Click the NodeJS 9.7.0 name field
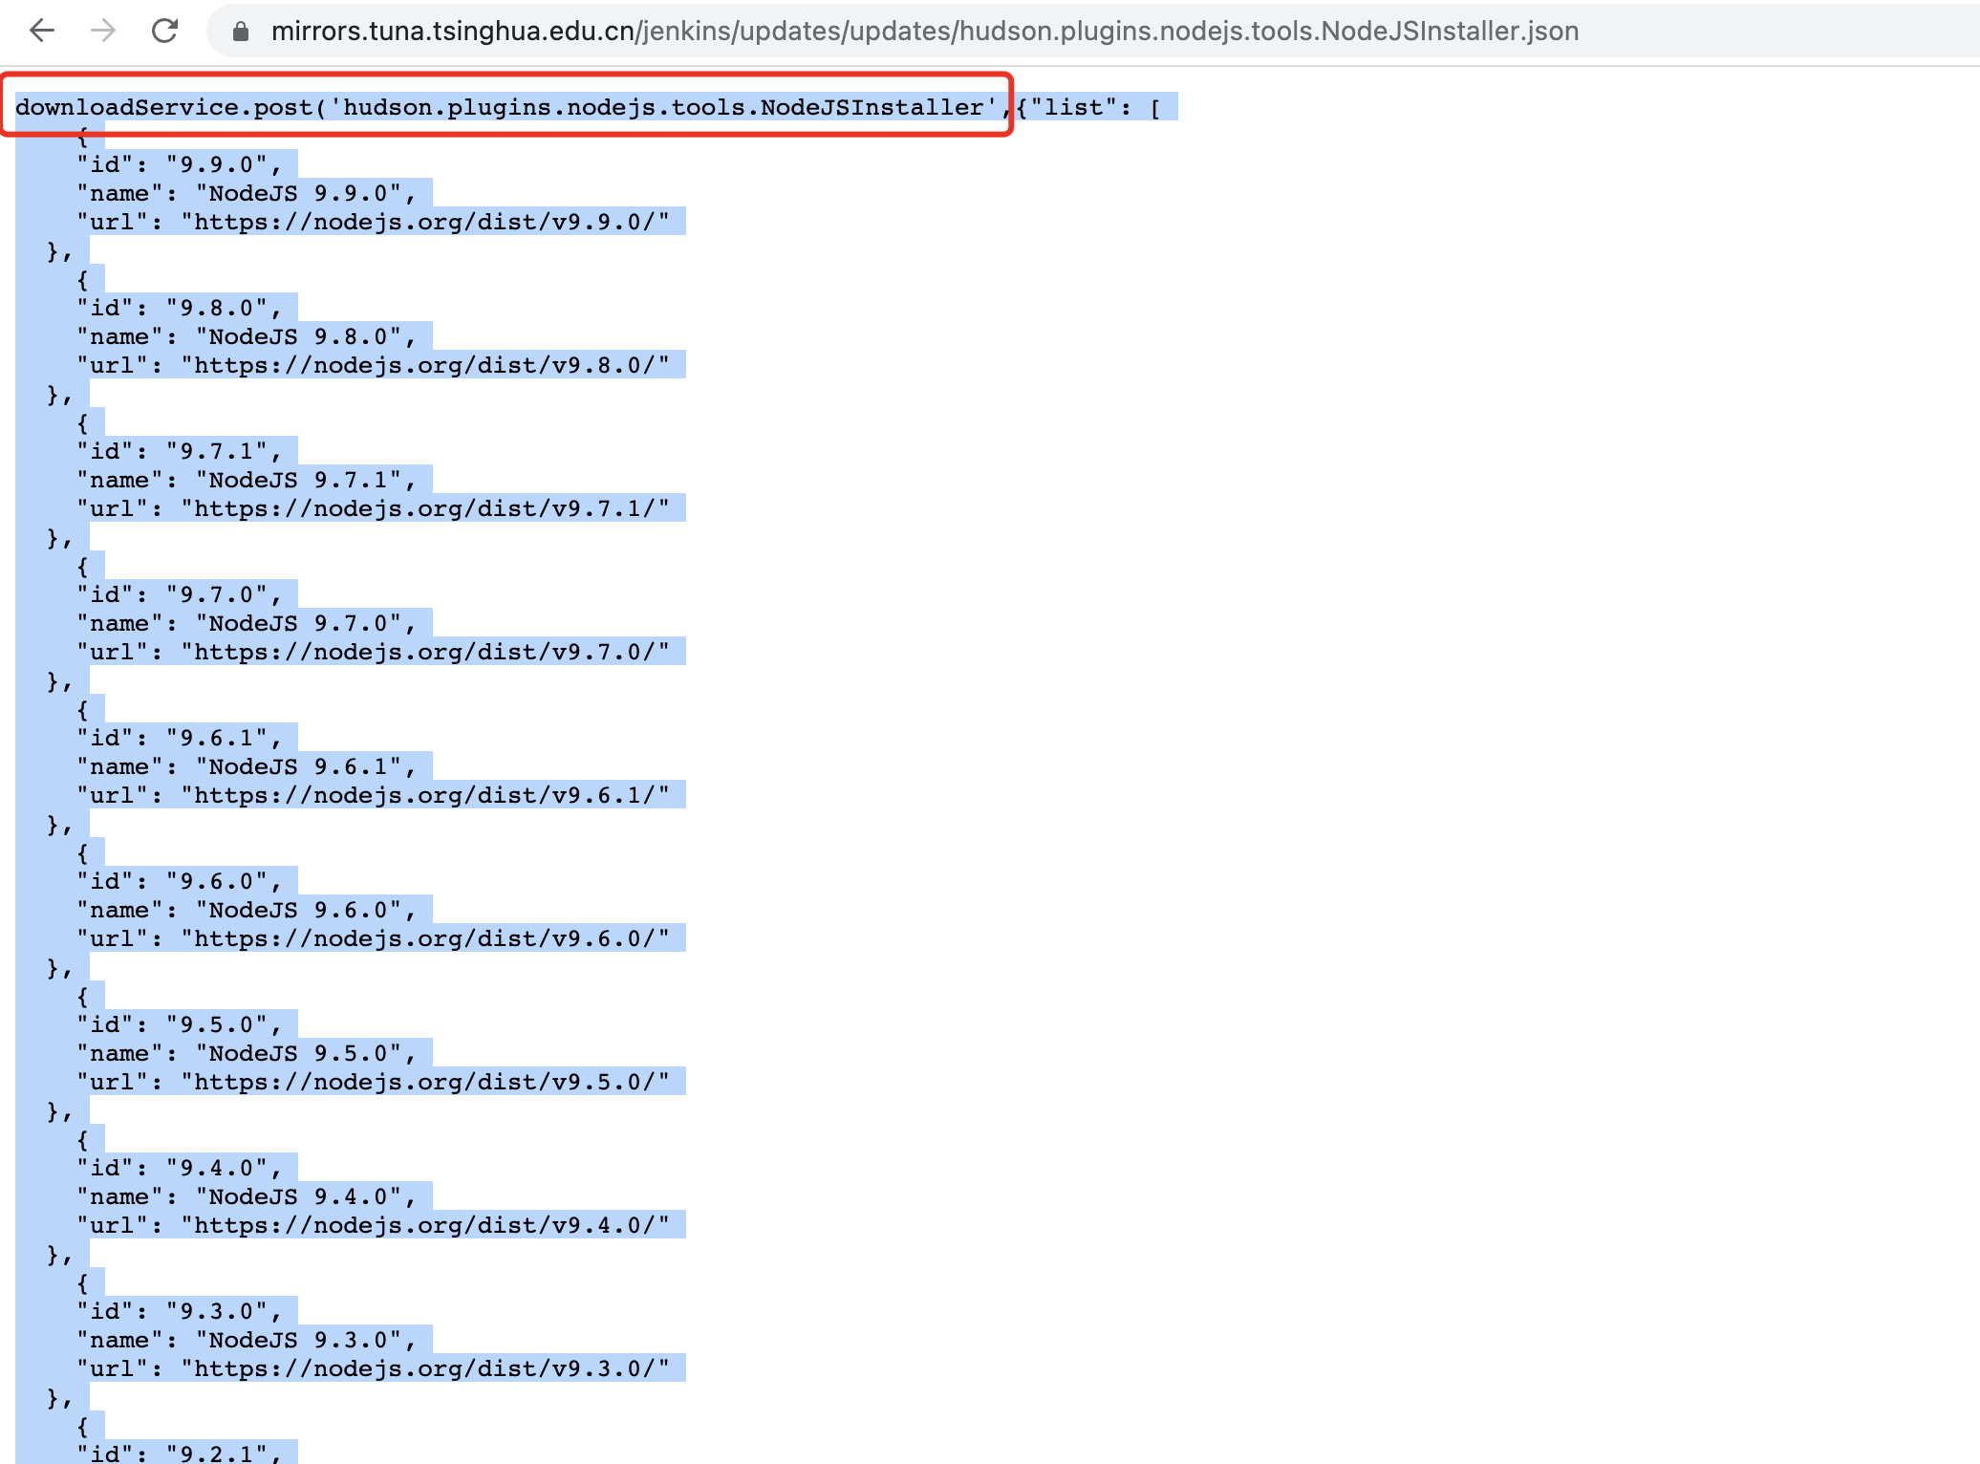The height and width of the screenshot is (1464, 1980). 244,622
